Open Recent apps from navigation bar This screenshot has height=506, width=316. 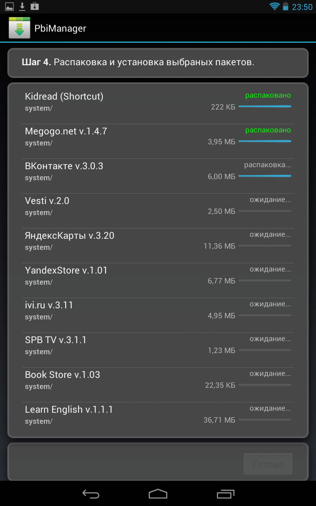[225, 493]
